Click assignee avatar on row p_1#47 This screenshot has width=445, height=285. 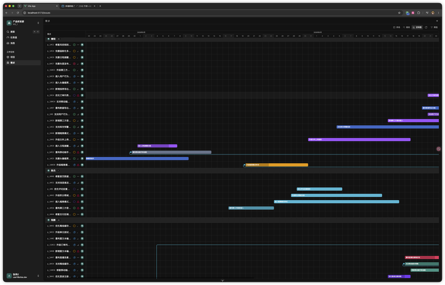coord(82,108)
